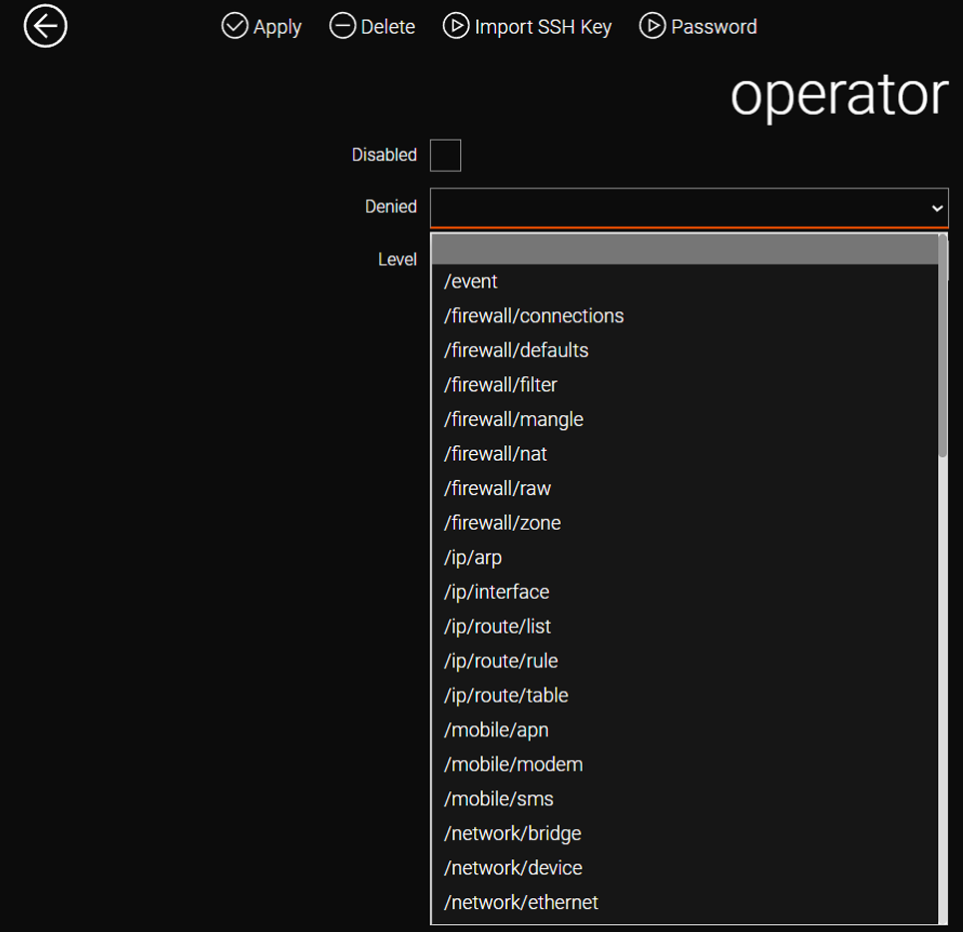963x932 pixels.
Task: Select /ip/arp in Denied list
Action: click(x=685, y=557)
